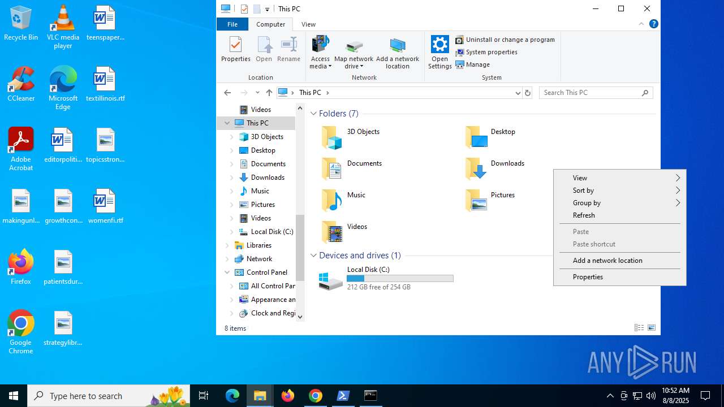Viewport: 724px width, 407px height.
Task: Collapse the Control Panel tree node
Action: click(227, 272)
